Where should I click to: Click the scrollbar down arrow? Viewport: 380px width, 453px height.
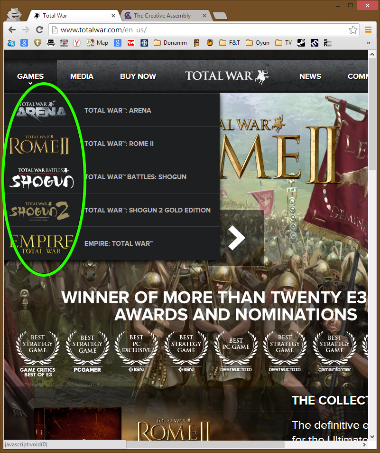(x=372, y=436)
